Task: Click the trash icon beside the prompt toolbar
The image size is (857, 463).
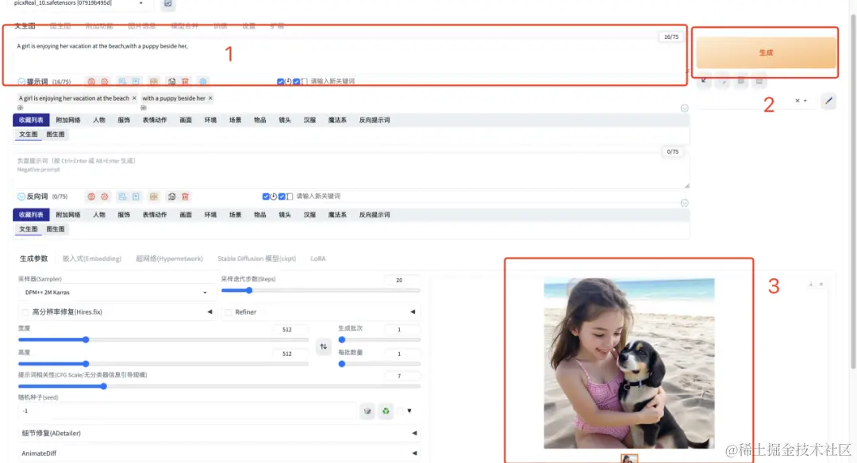Action: pos(186,81)
